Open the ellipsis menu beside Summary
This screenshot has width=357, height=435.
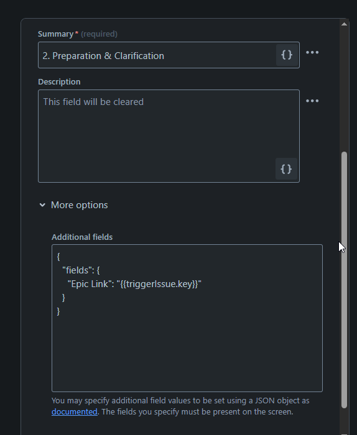coord(312,52)
